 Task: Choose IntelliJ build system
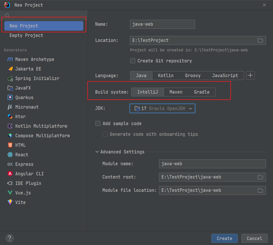tap(148, 92)
